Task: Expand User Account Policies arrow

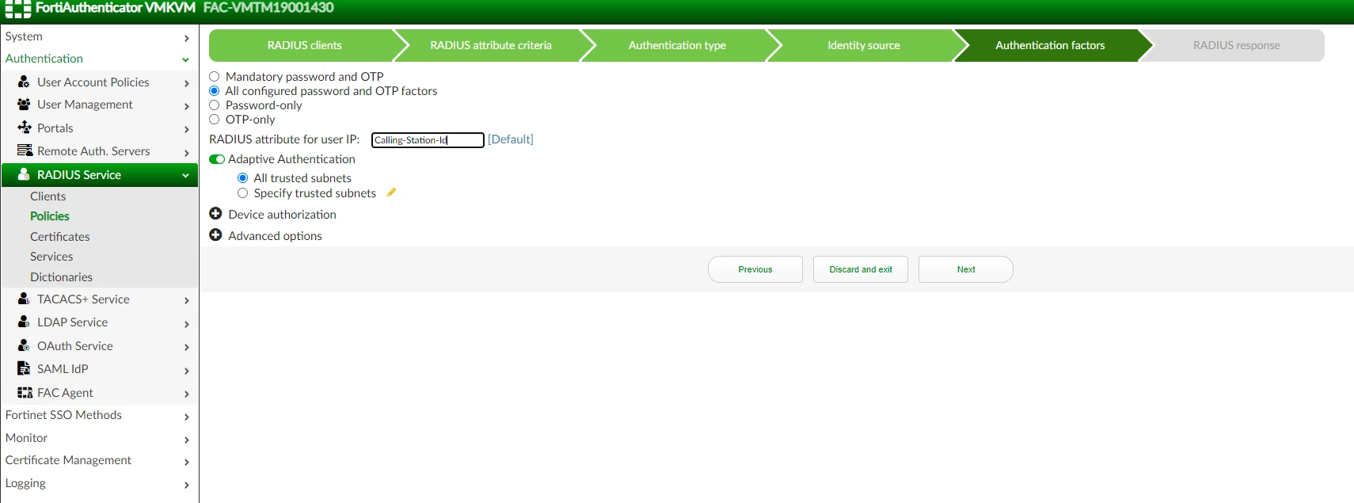Action: pos(186,83)
